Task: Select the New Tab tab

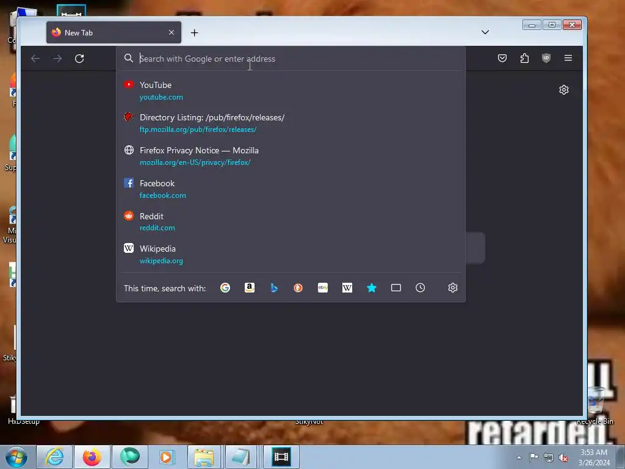Action: (114, 32)
